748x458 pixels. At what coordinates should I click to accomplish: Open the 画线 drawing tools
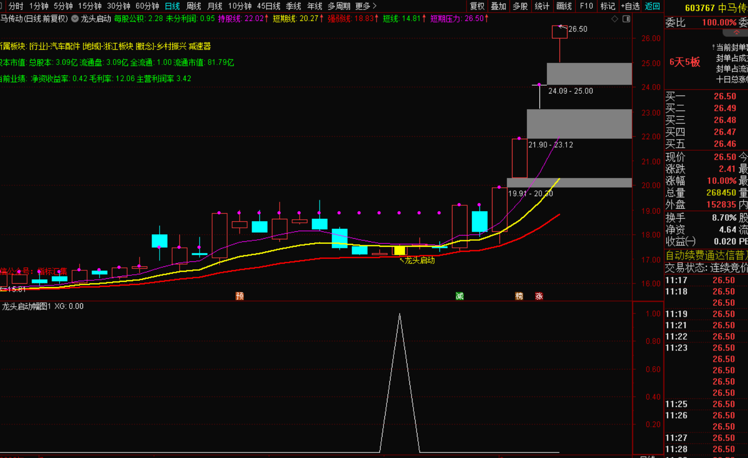point(563,6)
